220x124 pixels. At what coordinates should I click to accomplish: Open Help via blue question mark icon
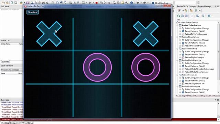131,3
